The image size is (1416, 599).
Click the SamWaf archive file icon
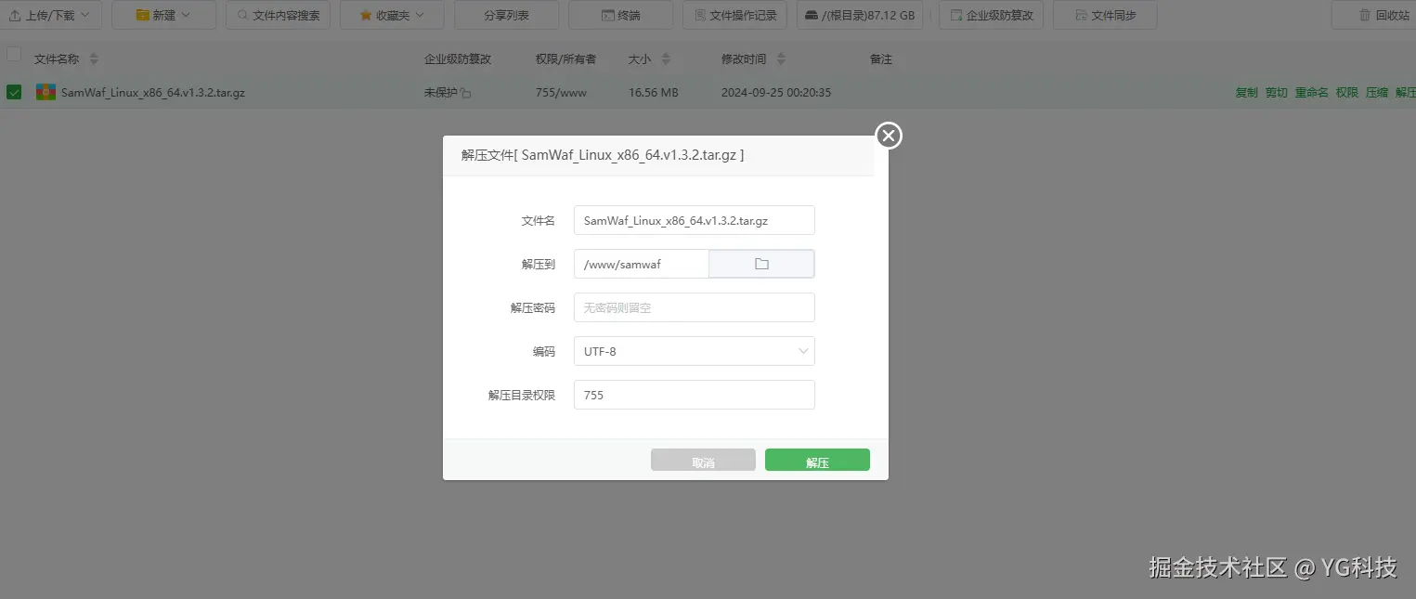coord(45,92)
